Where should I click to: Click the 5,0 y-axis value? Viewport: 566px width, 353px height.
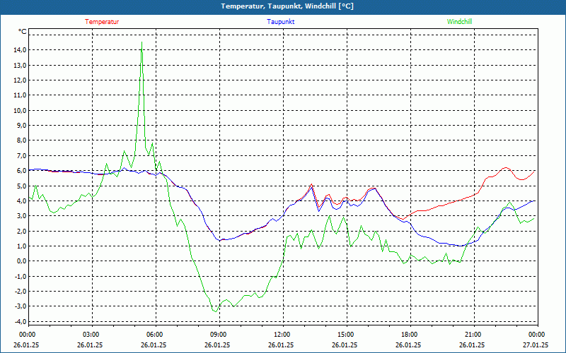click(21, 186)
